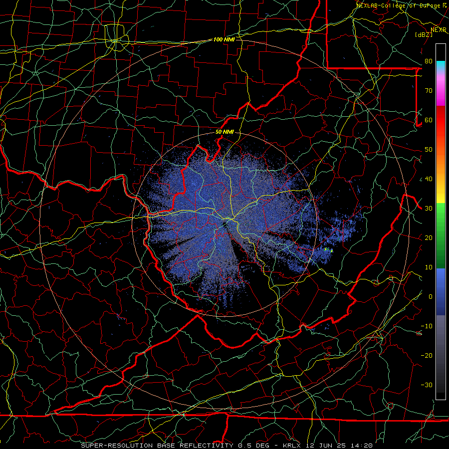Screen dimensions: 449x449
Task: Click the radar site center of the reflectivity
Action: [225, 224]
